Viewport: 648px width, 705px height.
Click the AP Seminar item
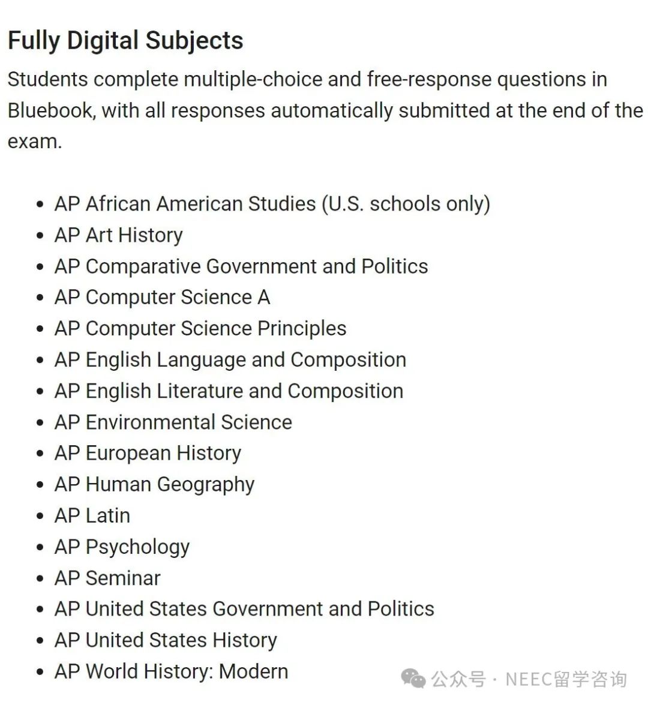point(107,578)
